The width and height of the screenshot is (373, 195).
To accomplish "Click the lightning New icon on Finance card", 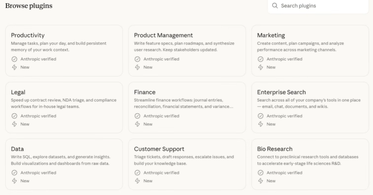I will click(138, 124).
